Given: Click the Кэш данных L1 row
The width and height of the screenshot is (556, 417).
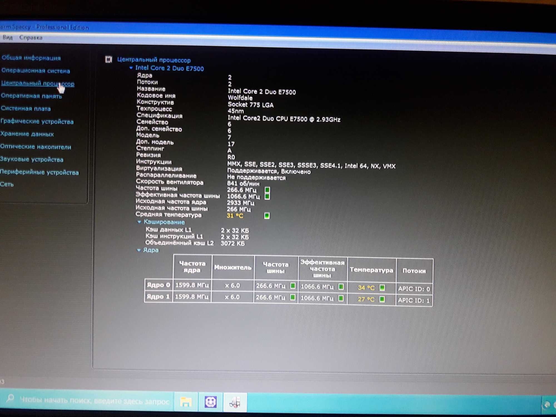Looking at the screenshot, I should click(197, 230).
